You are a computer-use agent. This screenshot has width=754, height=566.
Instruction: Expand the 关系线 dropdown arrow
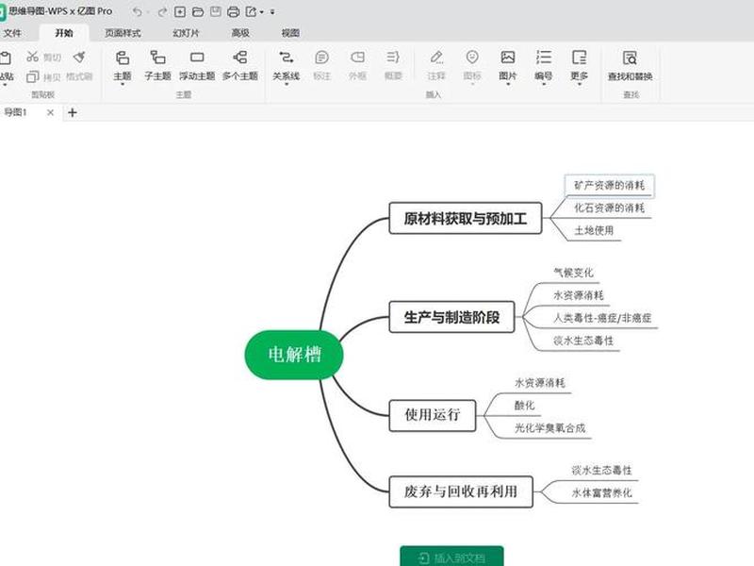(x=287, y=85)
